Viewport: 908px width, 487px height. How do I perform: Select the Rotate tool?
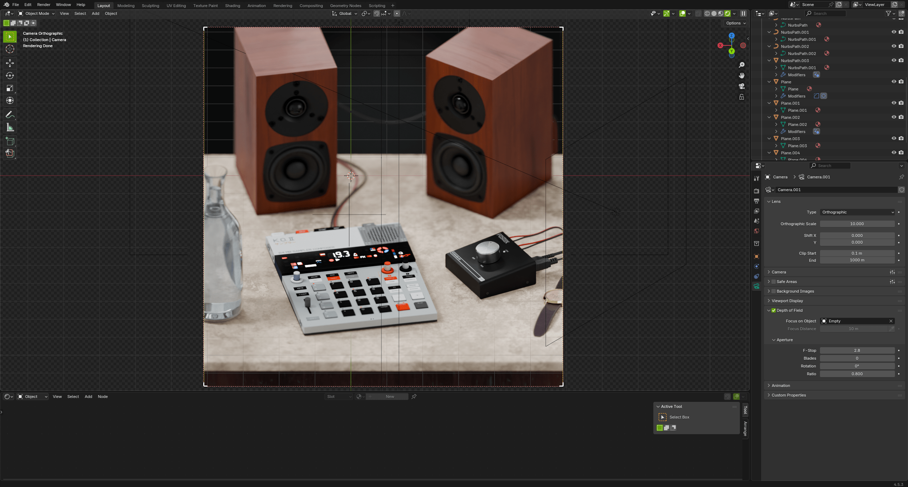click(x=10, y=76)
